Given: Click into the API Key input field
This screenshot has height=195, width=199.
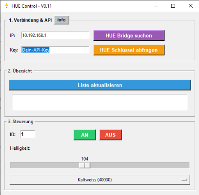Looking at the screenshot, I should pyautogui.click(x=56, y=50).
